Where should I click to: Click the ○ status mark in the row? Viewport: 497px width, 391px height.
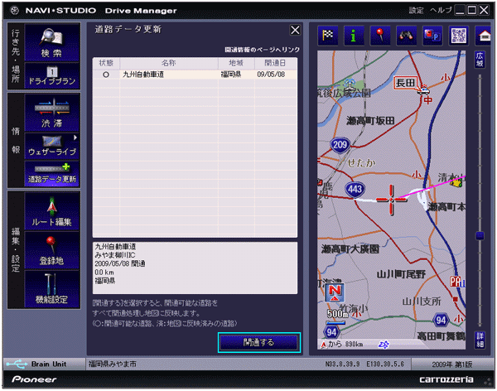(x=106, y=75)
